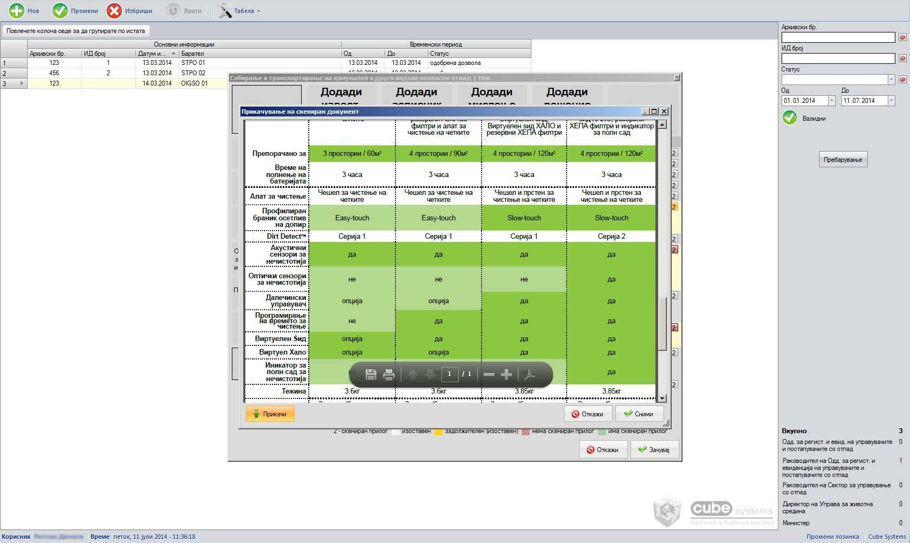Image resolution: width=910 pixels, height=543 pixels.
Task: Click the Сними save button
Action: point(639,414)
